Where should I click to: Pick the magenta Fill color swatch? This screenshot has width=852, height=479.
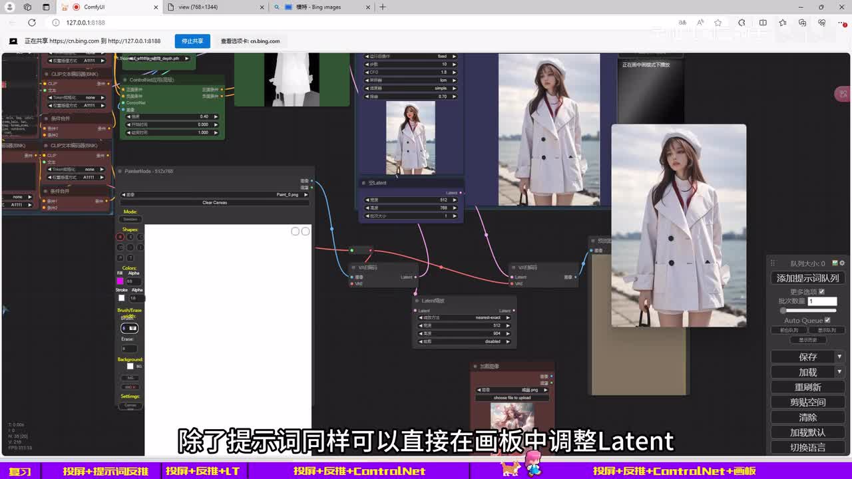click(x=120, y=281)
